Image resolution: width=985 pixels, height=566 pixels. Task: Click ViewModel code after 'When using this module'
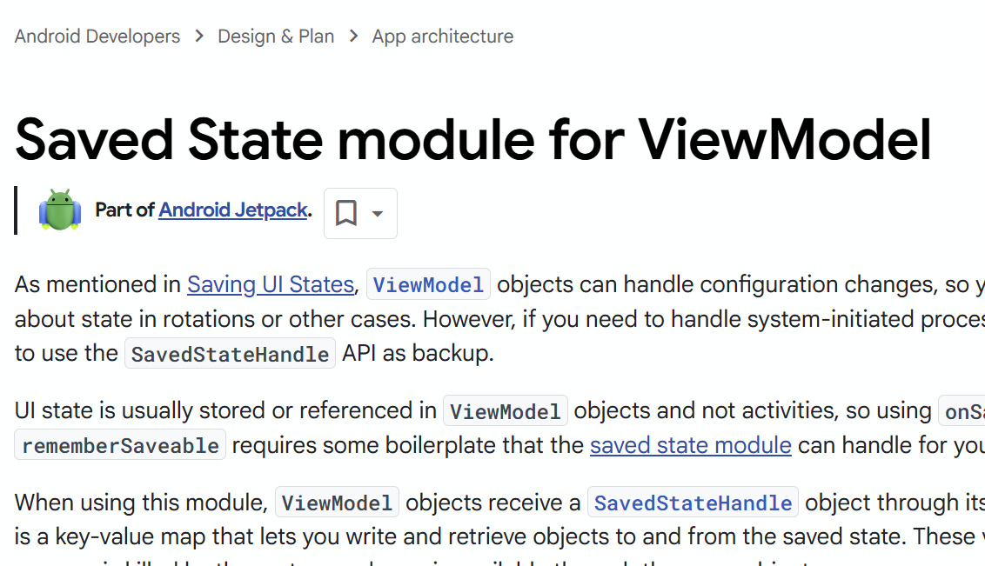pos(337,503)
